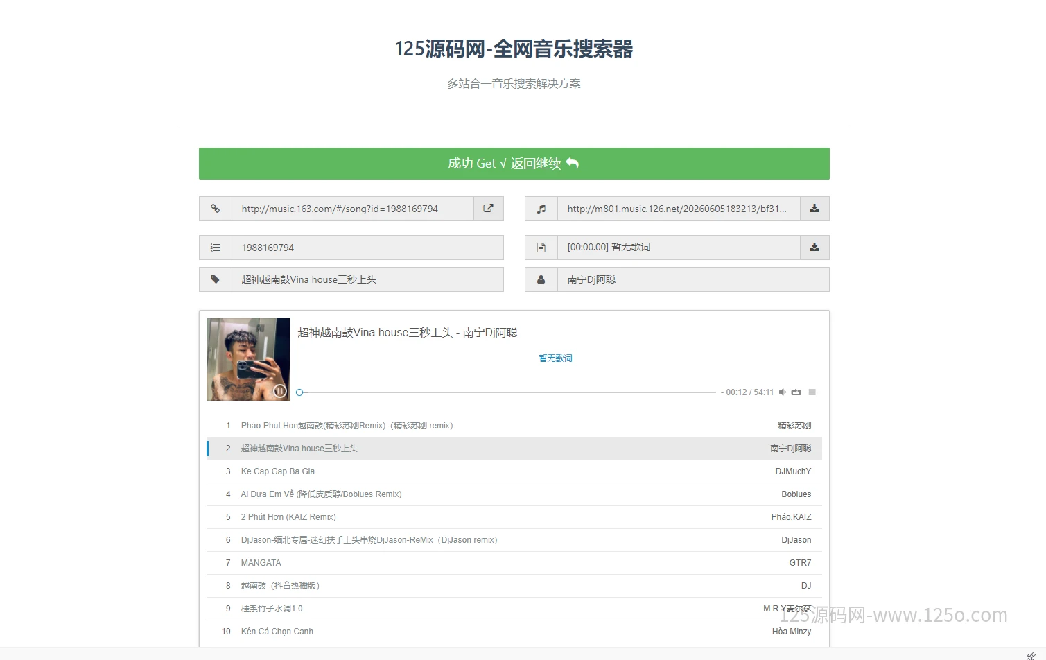1046x660 pixels.
Task: Click the page title 125源码网-全网音乐搜索器
Action: click(514, 49)
